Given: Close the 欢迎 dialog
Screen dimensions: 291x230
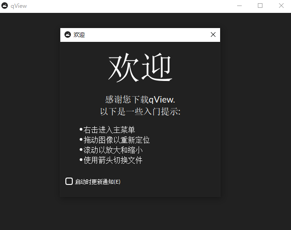Looking at the screenshot, I should point(213,34).
